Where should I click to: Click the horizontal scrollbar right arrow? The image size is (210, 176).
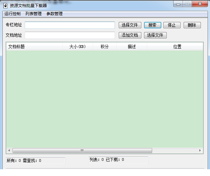(x=200, y=150)
